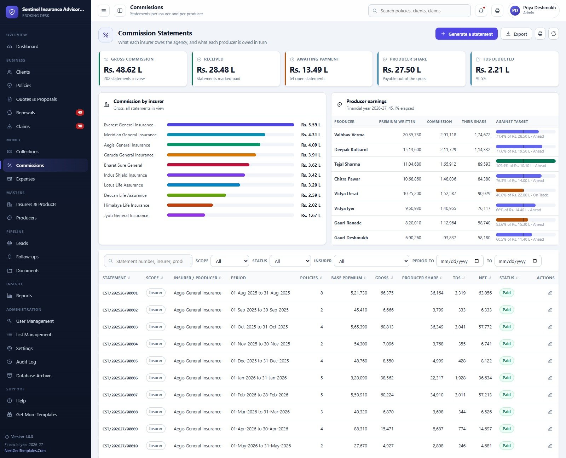The image size is (566, 458).
Task: Edit statement CST/202526/00004
Action: 550,344
